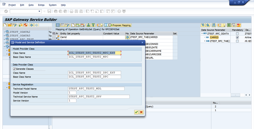Click the Mandatory column header

tap(237, 30)
